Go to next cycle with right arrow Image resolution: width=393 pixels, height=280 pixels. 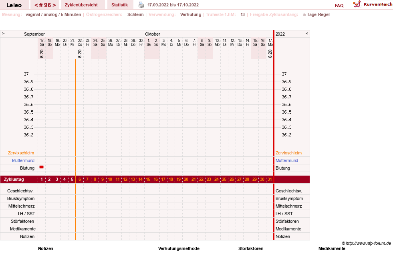pos(54,5)
